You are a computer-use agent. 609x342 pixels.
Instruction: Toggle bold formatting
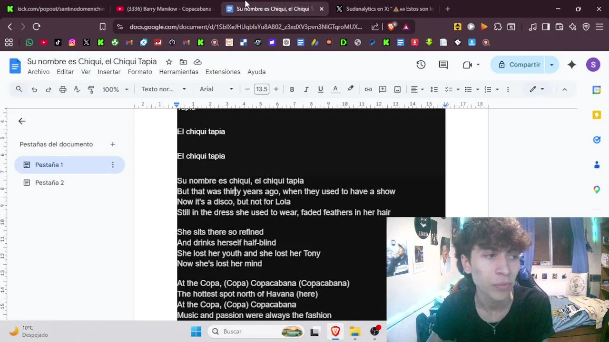(x=292, y=89)
